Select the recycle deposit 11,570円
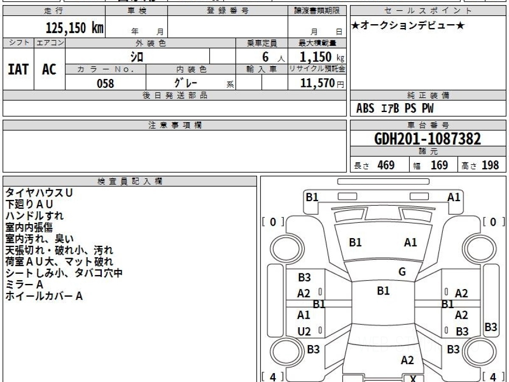Viewport: 509px width, 382px height. [322, 83]
